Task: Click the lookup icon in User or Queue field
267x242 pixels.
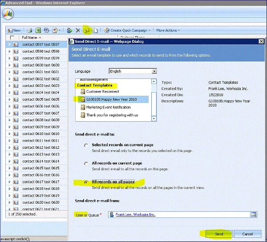Action: pos(253,215)
